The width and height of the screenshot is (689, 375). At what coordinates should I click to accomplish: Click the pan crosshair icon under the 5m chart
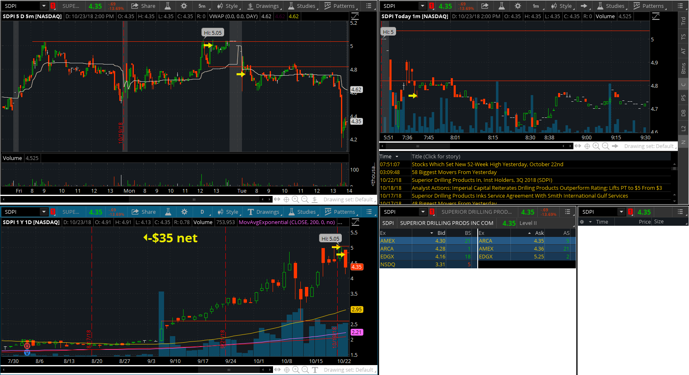click(x=286, y=199)
